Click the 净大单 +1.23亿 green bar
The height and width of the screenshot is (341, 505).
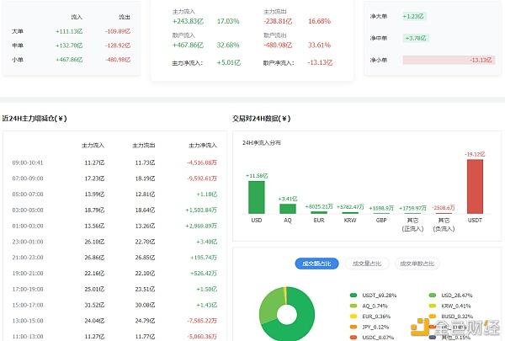pos(414,16)
